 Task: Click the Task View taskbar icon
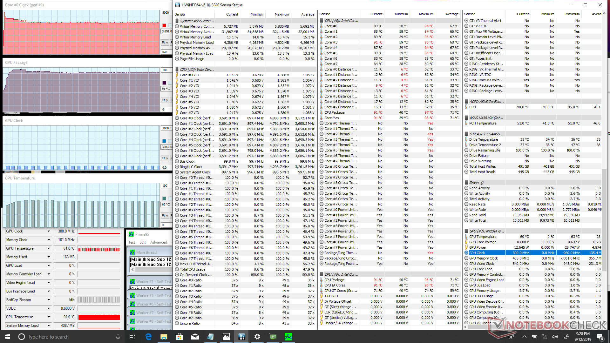pos(132,337)
